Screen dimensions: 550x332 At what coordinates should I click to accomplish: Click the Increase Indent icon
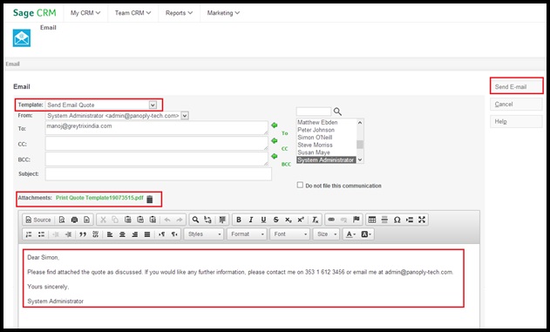coord(68,234)
